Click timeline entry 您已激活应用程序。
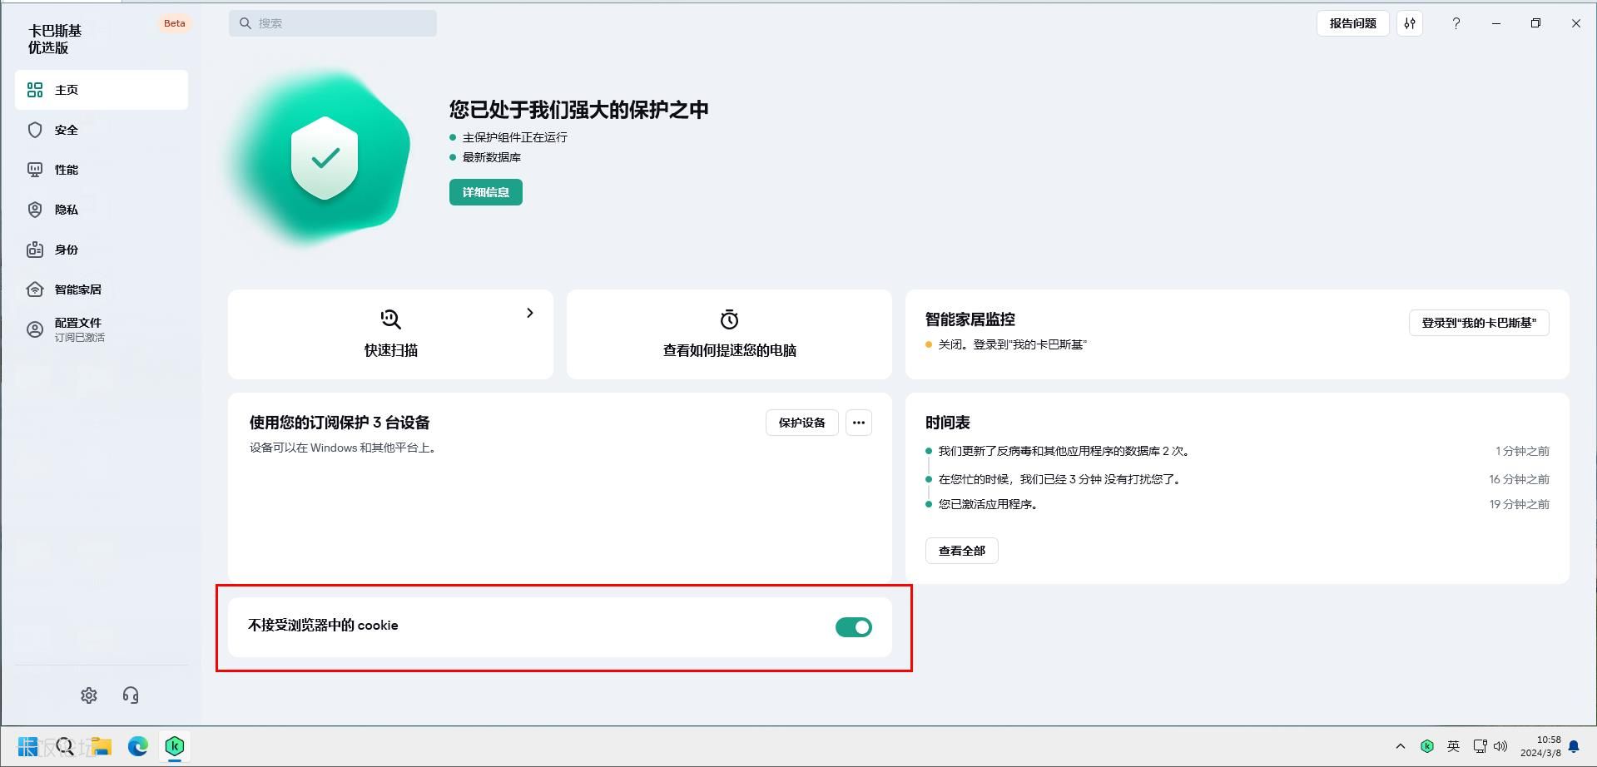1597x767 pixels. pyautogui.click(x=988, y=504)
